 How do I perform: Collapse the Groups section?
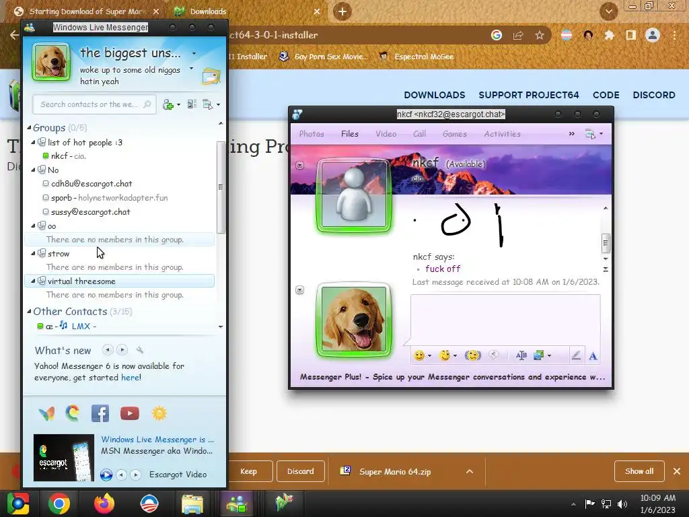point(29,127)
